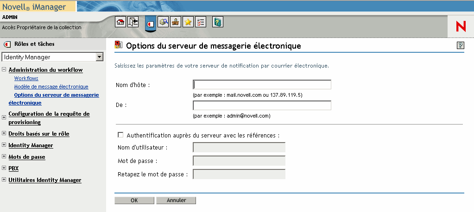The image size is (474, 212).
Task: Open the Help book icon in the toolbar
Action: pyautogui.click(x=218, y=22)
